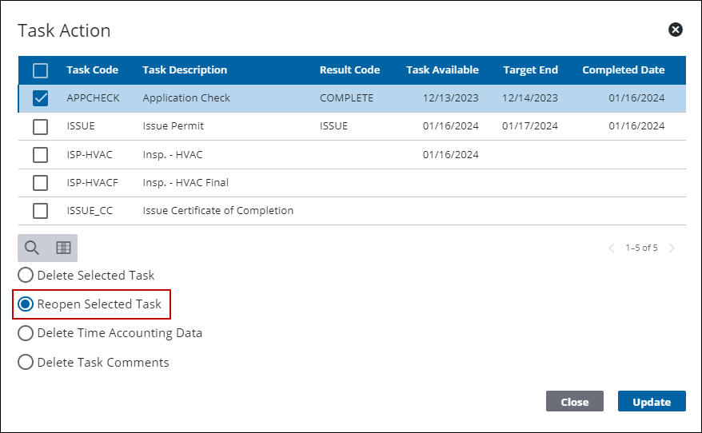Go to the previous page arrow
Screen dimensions: 702x433
[612, 248]
